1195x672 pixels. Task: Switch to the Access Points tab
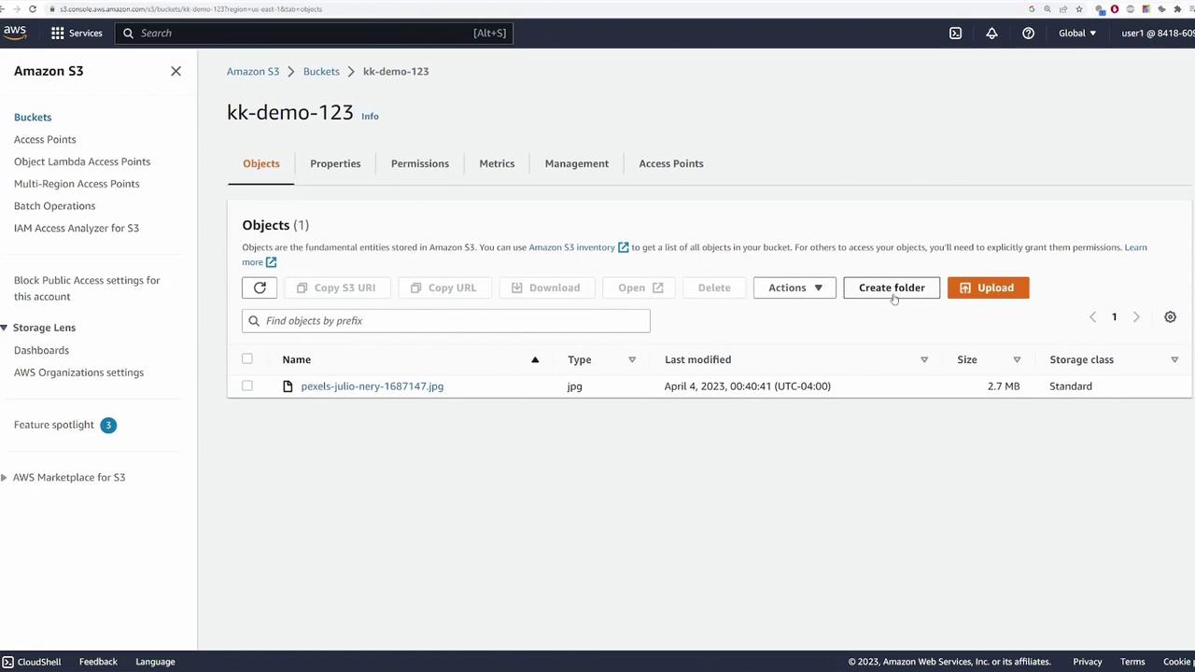point(671,163)
